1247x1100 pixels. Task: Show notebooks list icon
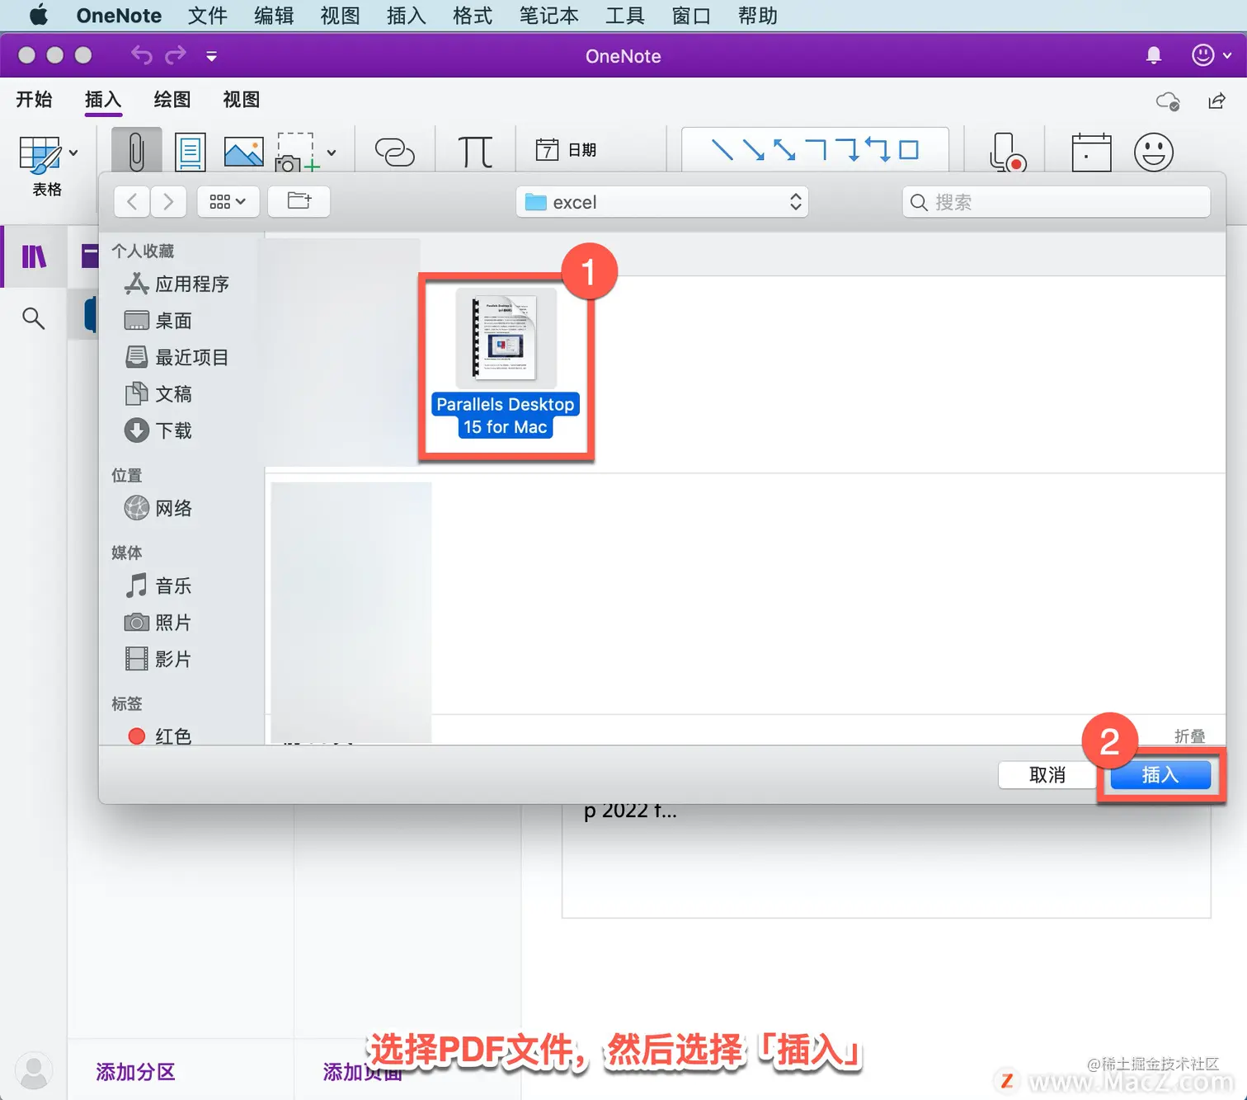[x=34, y=257]
